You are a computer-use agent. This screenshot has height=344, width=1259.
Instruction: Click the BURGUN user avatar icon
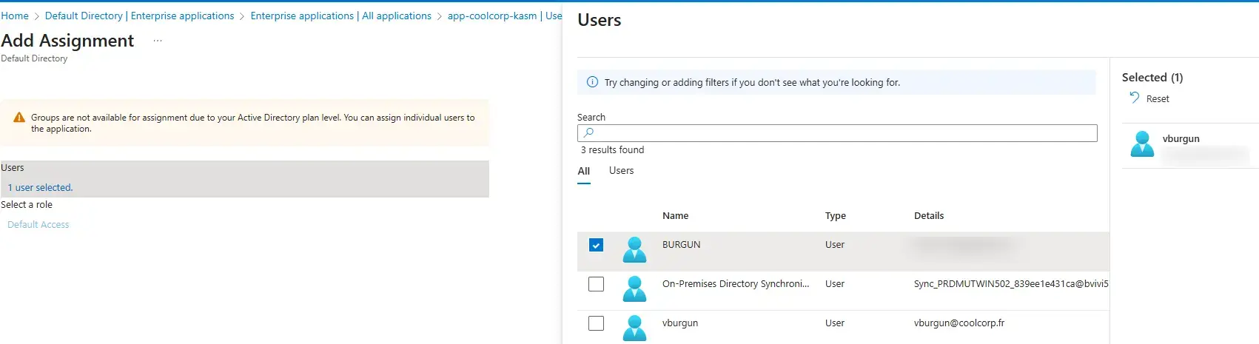(634, 250)
